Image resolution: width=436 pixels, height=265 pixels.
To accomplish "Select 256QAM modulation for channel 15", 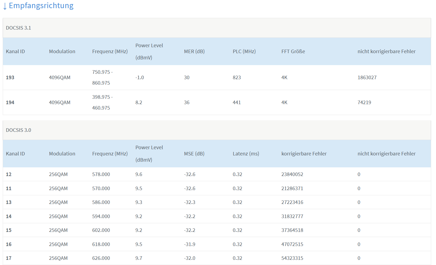I will point(58,230).
